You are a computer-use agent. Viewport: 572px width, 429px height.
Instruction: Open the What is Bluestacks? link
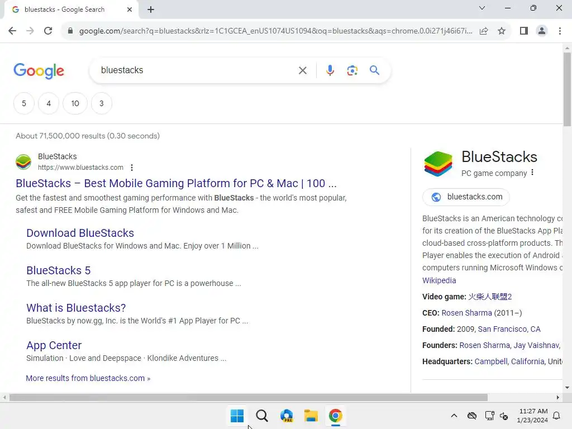76,308
